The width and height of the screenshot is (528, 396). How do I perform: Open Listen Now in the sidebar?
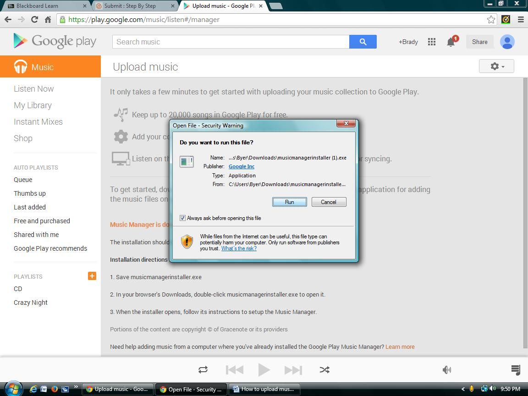pyautogui.click(x=33, y=89)
